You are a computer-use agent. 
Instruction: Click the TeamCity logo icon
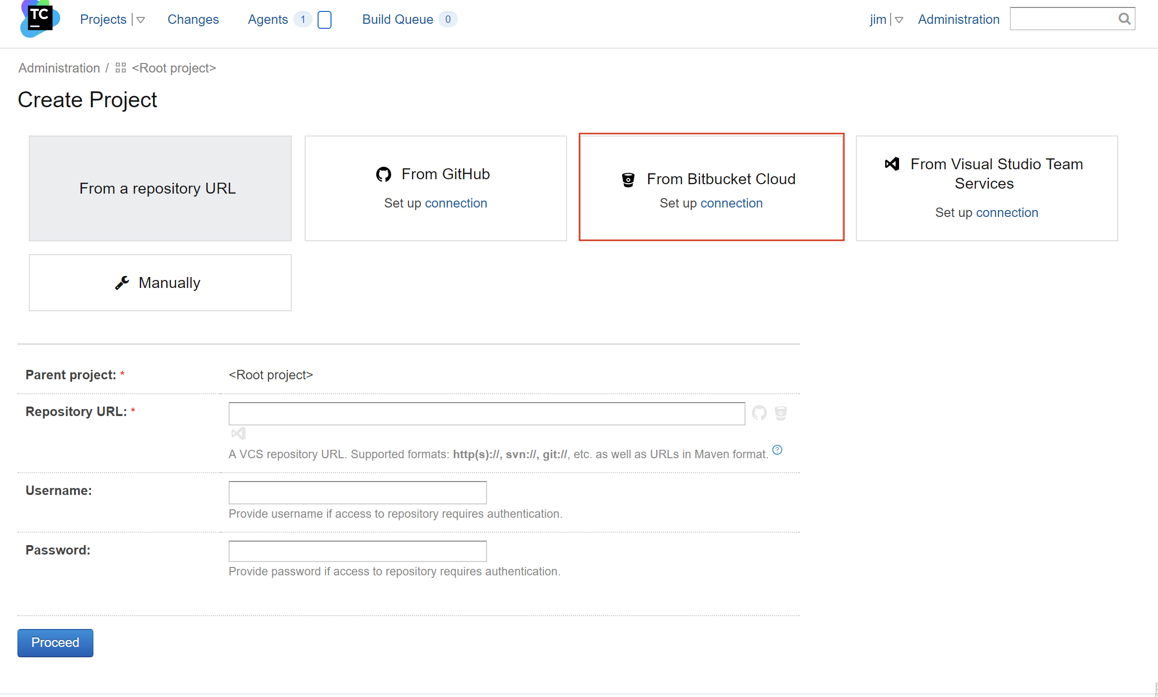[x=40, y=19]
